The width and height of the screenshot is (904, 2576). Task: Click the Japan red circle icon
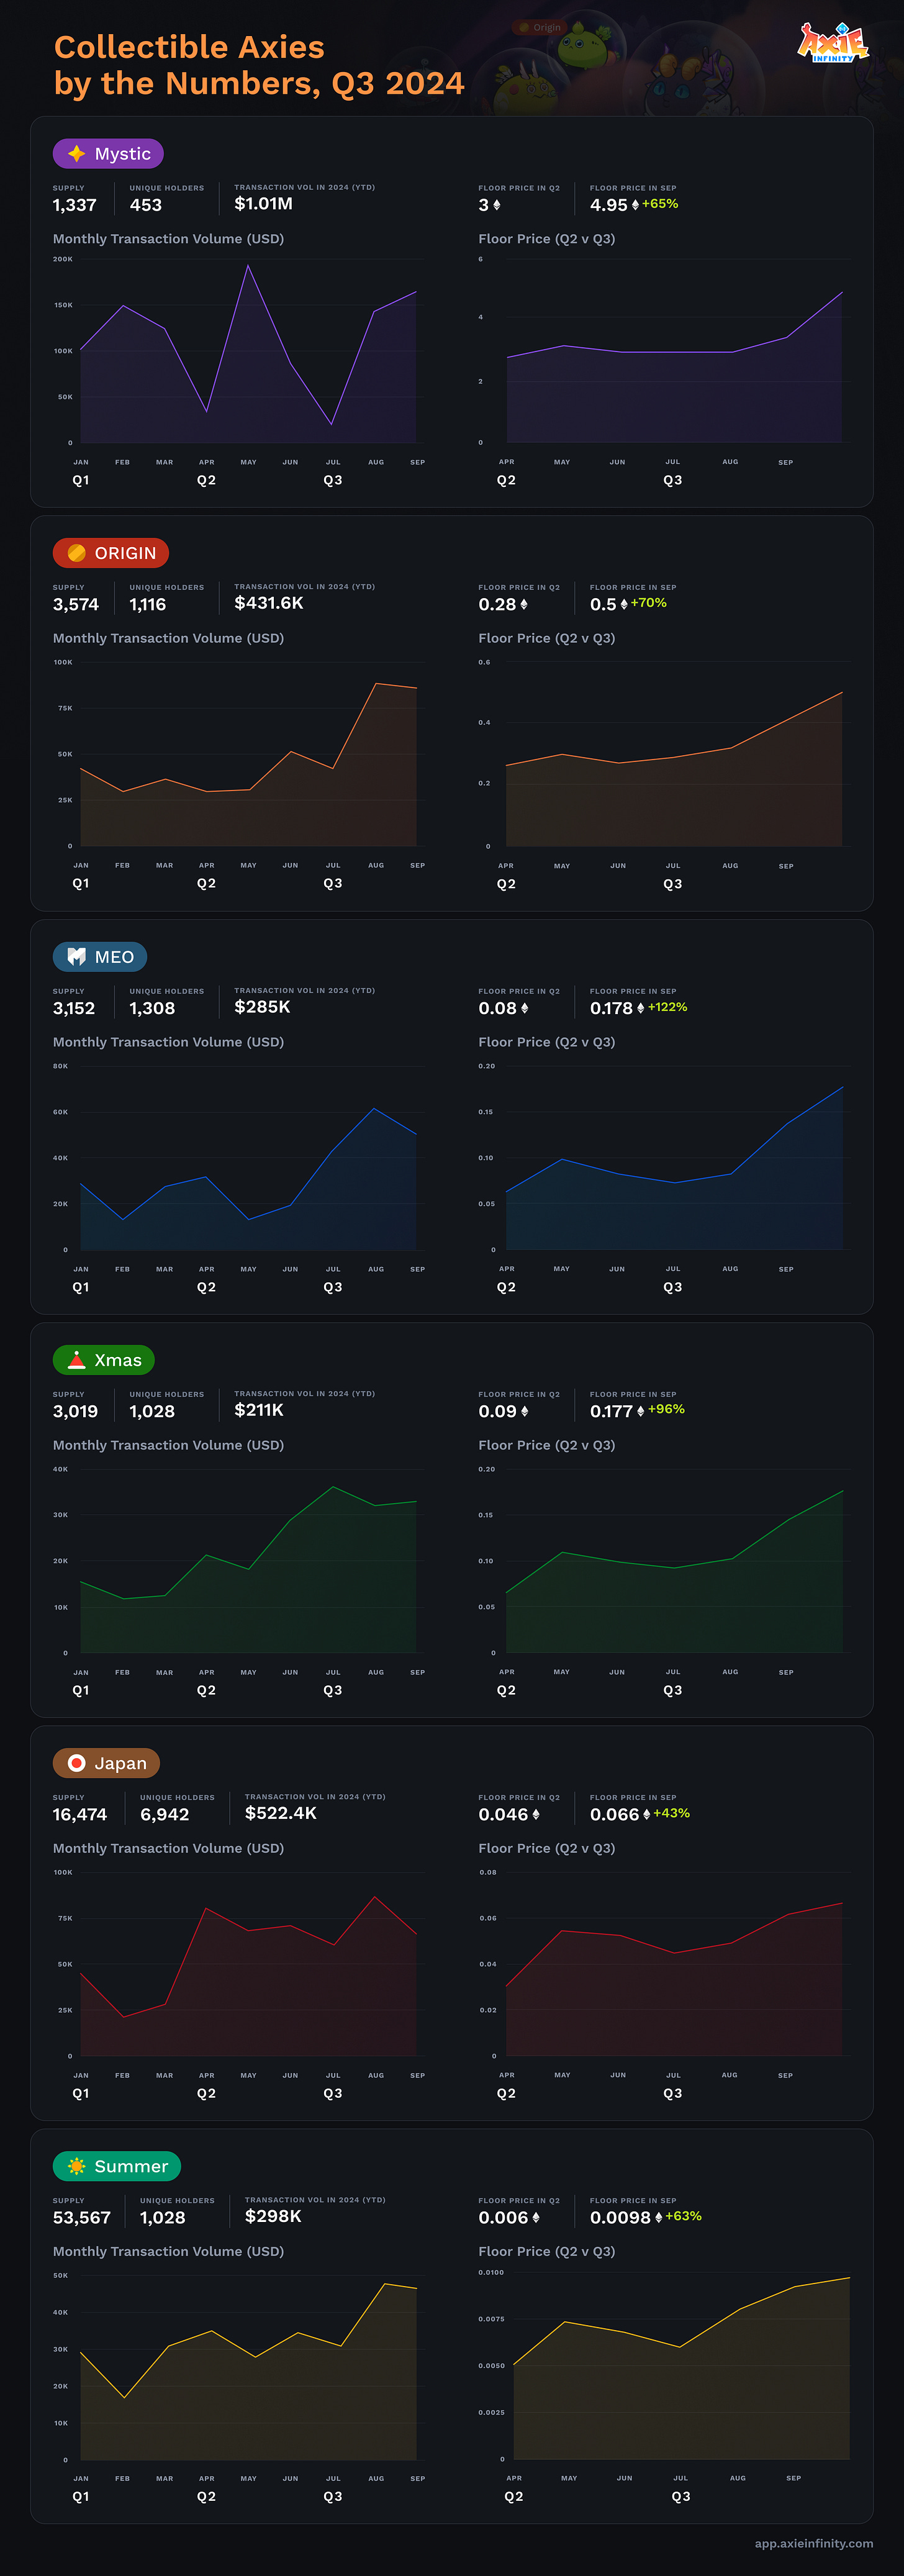tap(76, 1763)
